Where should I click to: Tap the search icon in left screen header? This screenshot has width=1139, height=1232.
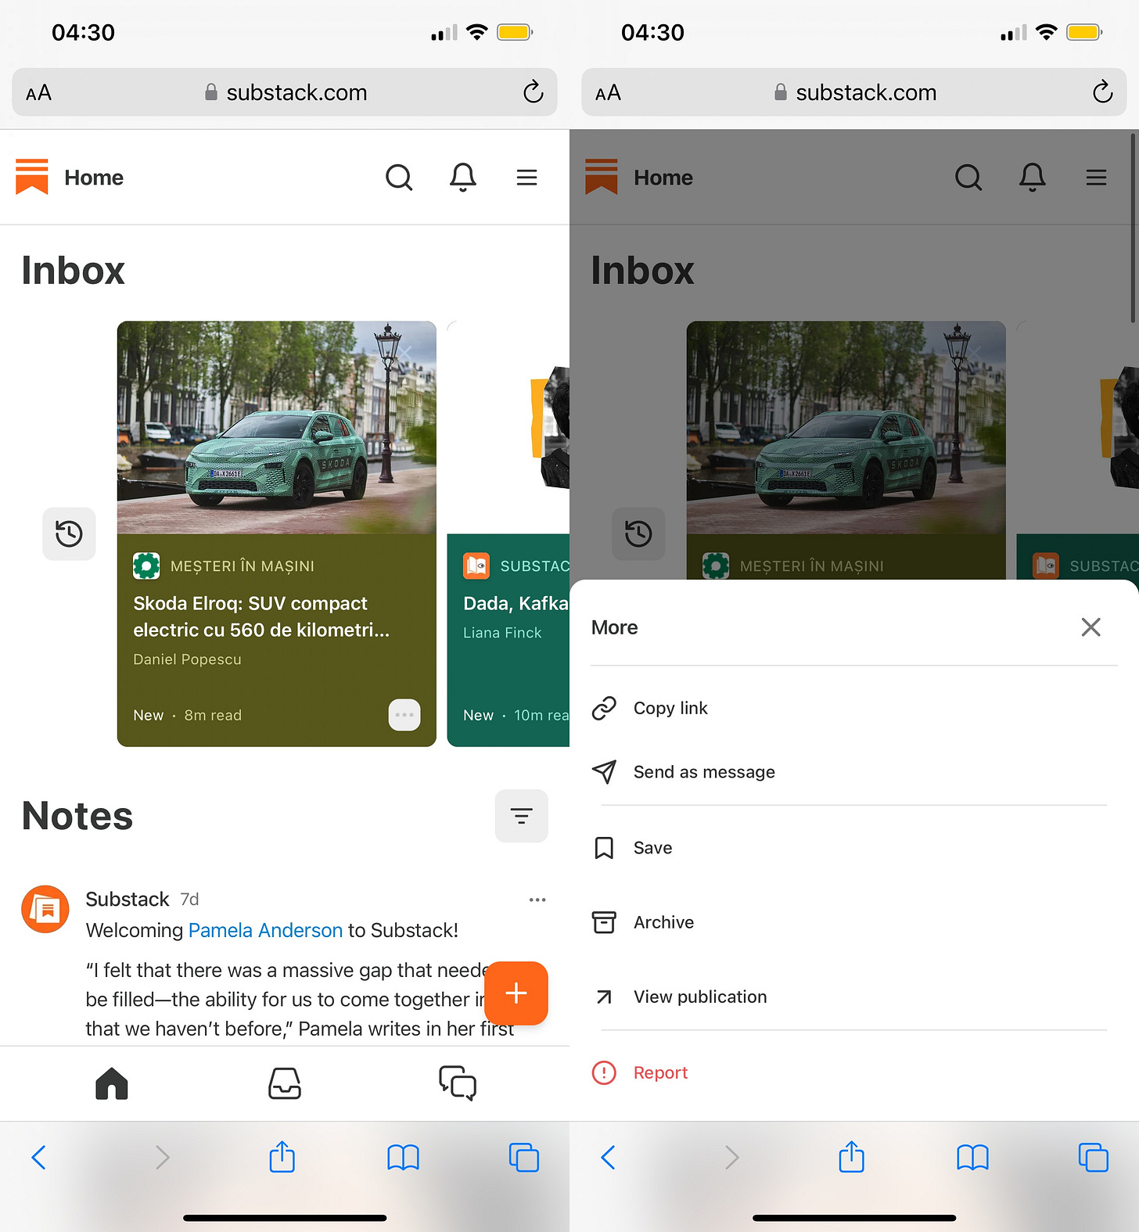pyautogui.click(x=399, y=178)
